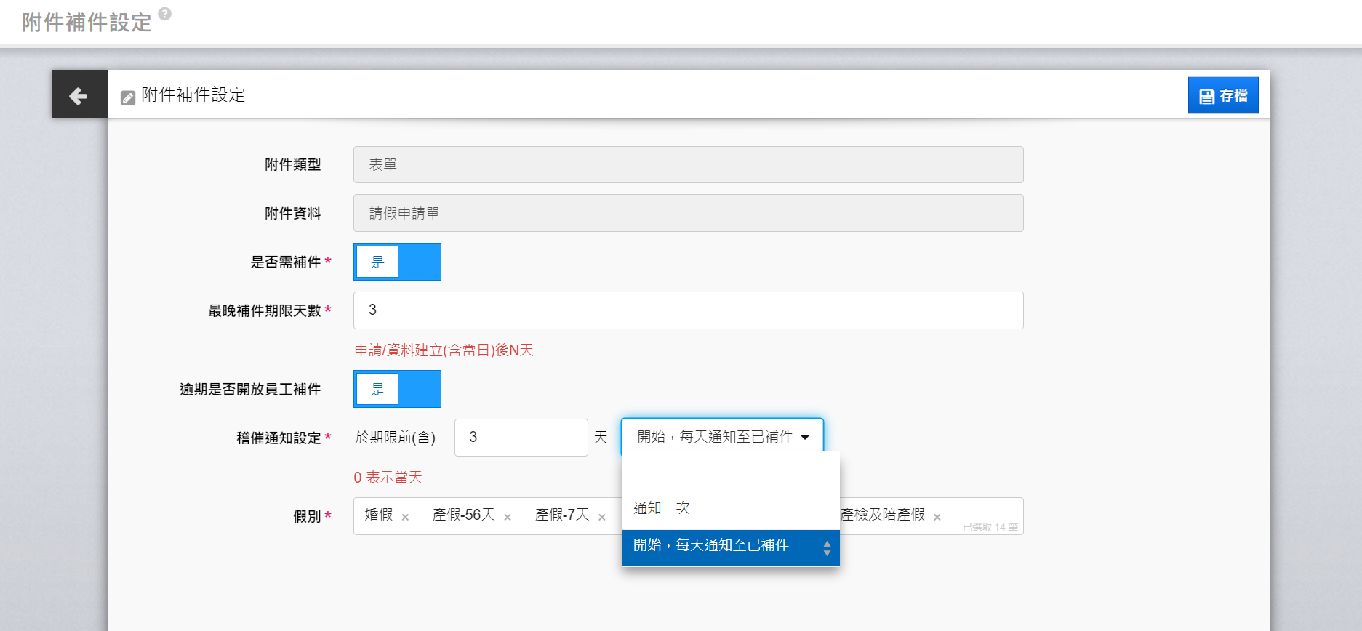Click the back arrow icon
The width and height of the screenshot is (1362, 631).
79,95
